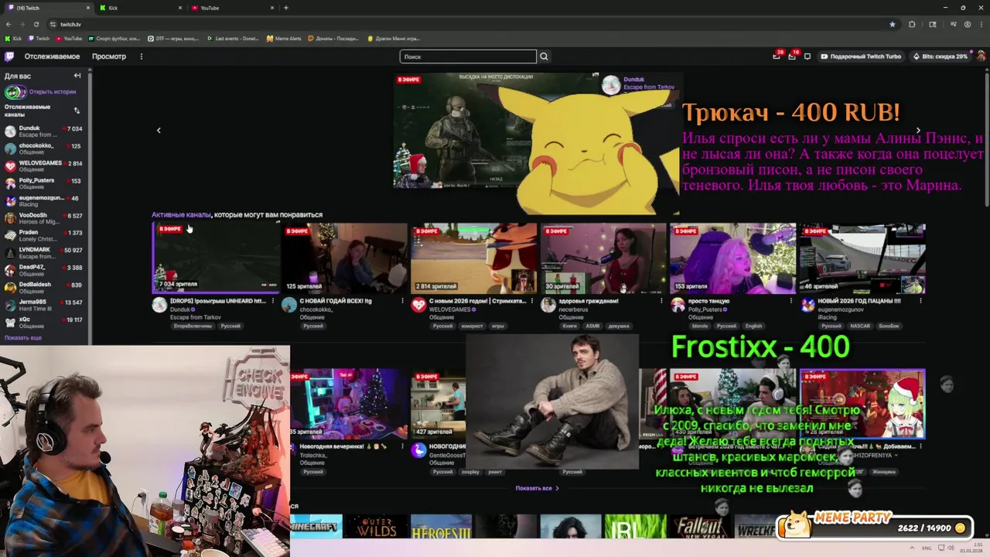Open options for the DROPS Dunduk stream card
The height and width of the screenshot is (557, 990).
coord(273,301)
